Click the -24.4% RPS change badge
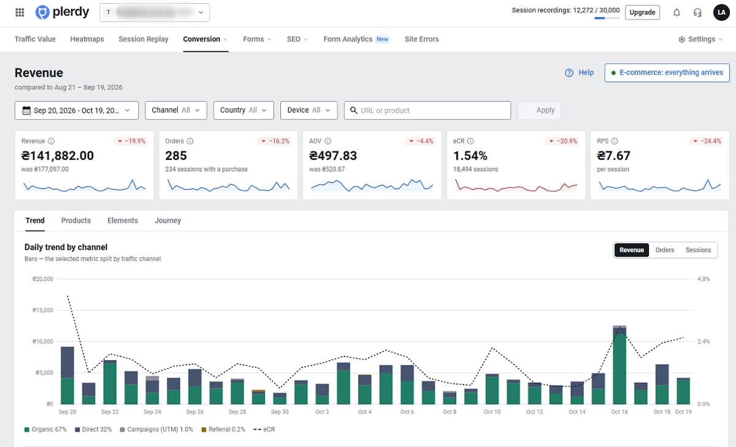 (706, 141)
